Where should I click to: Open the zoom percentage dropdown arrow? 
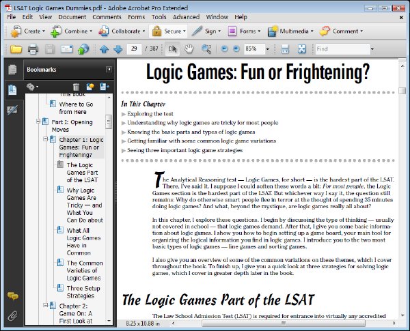[x=267, y=49]
